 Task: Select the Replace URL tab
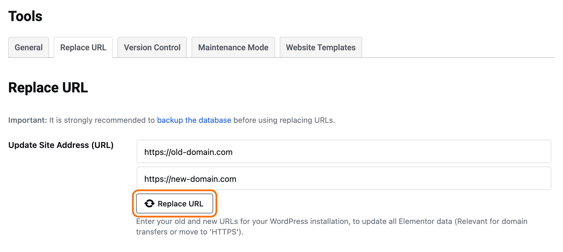[x=83, y=47]
